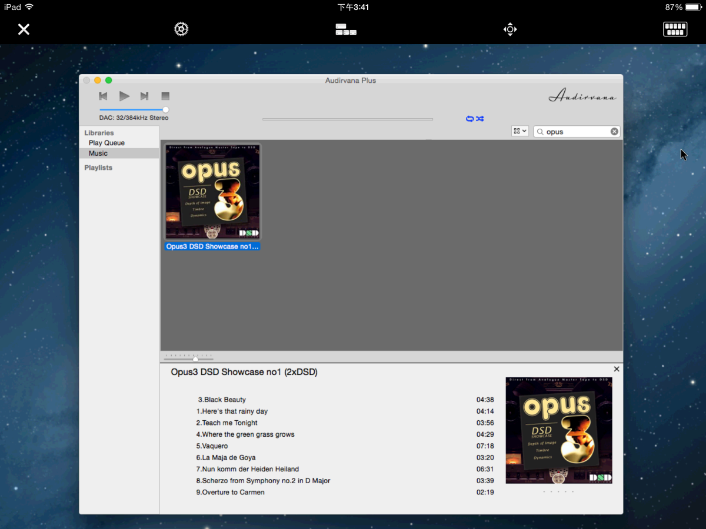Select track Black Beauty
706x529 pixels.
[x=222, y=400]
